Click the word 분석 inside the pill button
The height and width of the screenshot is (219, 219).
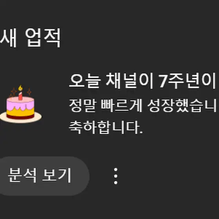pyautogui.click(x=22, y=176)
